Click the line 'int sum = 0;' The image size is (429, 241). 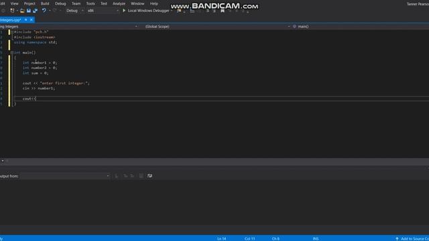(x=36, y=73)
